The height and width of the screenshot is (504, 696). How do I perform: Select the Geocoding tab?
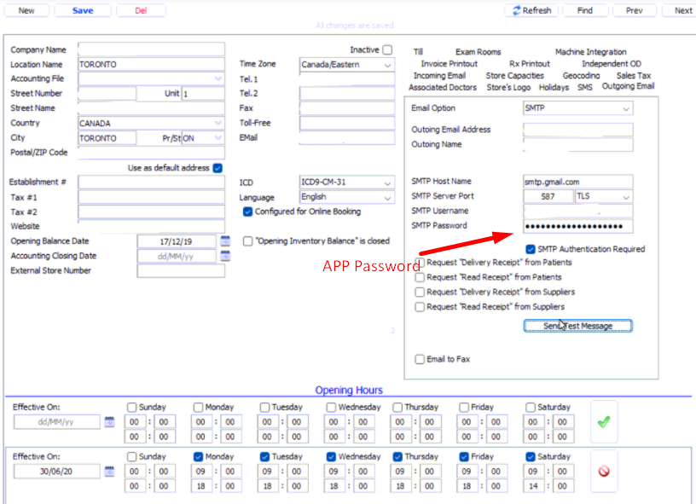[581, 75]
